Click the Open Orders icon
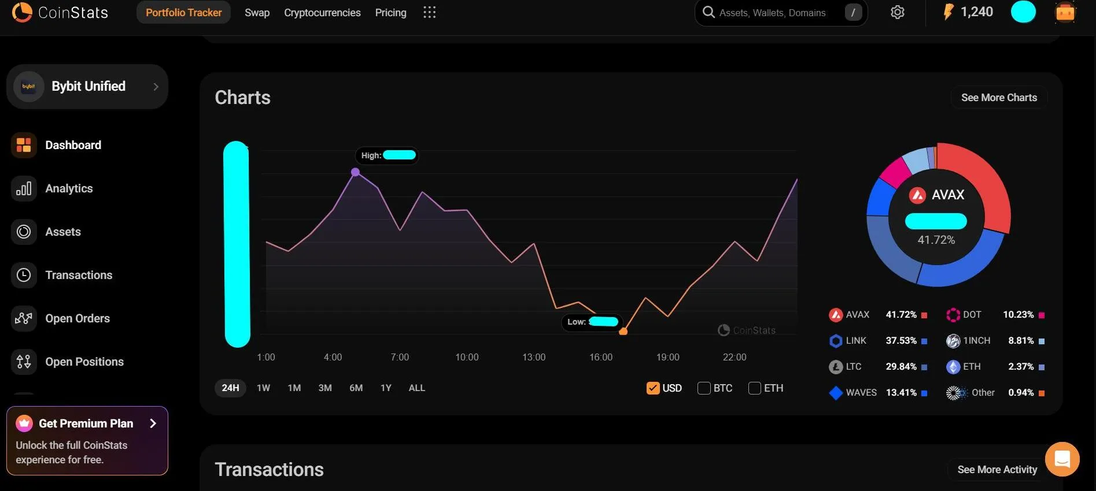This screenshot has width=1096, height=491. (x=24, y=318)
